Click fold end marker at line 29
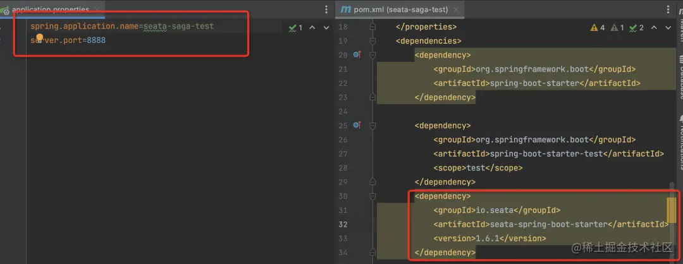Image resolution: width=683 pixels, height=264 pixels. (x=372, y=182)
